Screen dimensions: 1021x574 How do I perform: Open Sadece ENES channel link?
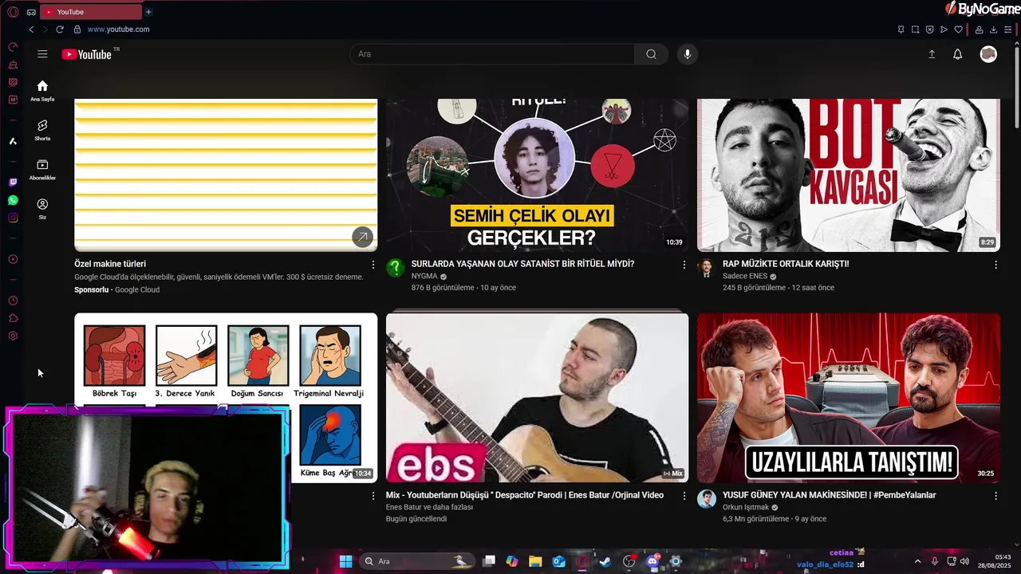[x=745, y=276]
